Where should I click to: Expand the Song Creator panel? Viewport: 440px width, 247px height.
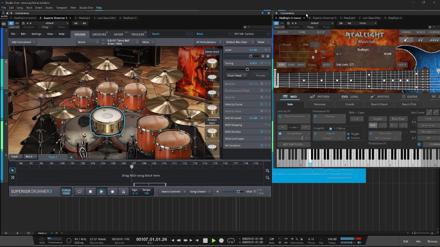tap(200, 192)
